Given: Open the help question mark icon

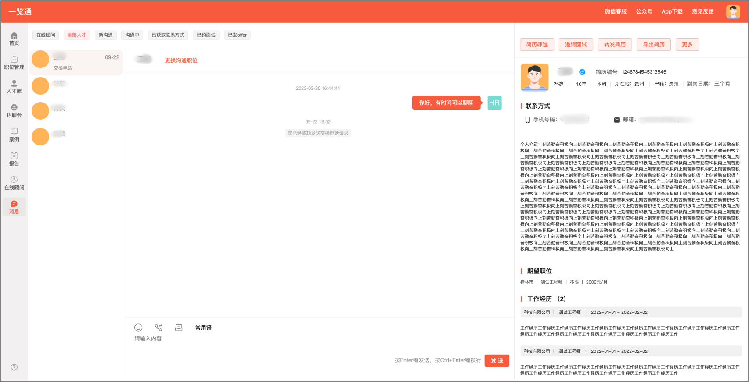Looking at the screenshot, I should tap(14, 368).
